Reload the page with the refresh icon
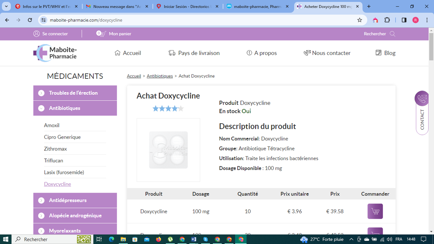Viewport: 434px width, 244px height. 30,20
